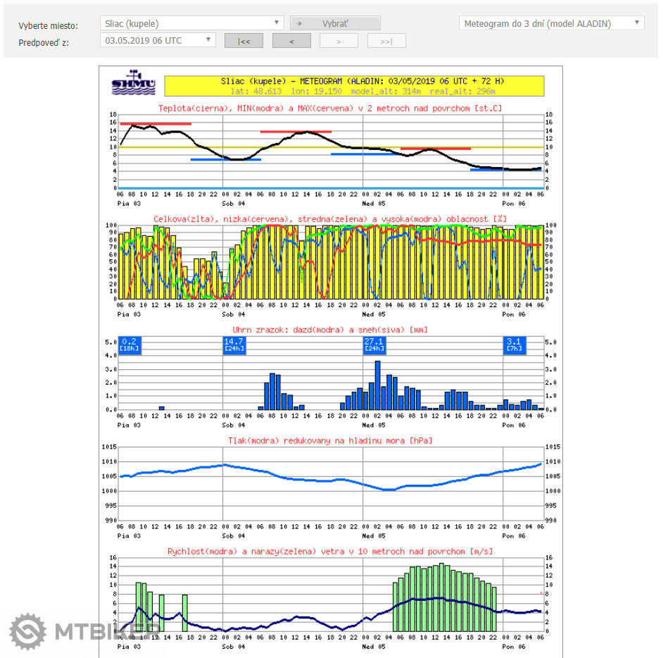
Task: Open the city dropdown showing Sliac (kupele)
Action: coord(191,23)
